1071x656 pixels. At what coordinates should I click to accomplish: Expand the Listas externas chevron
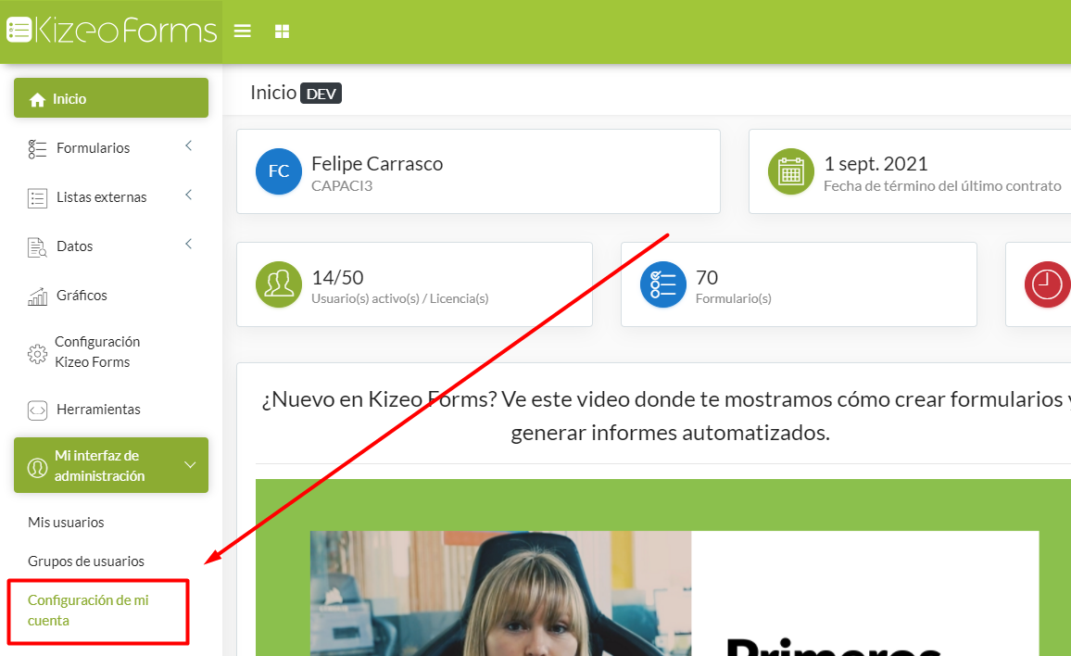click(188, 195)
